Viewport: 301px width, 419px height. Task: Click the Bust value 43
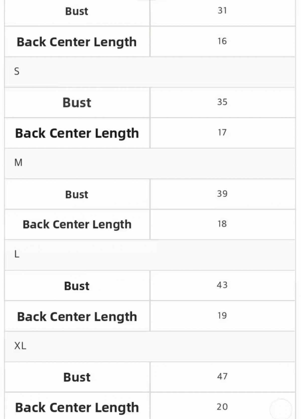tap(222, 285)
